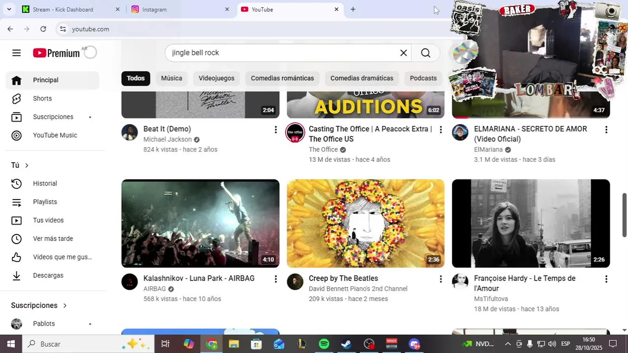Select the Podcasts filter chip
The height and width of the screenshot is (353, 628).
pyautogui.click(x=423, y=78)
